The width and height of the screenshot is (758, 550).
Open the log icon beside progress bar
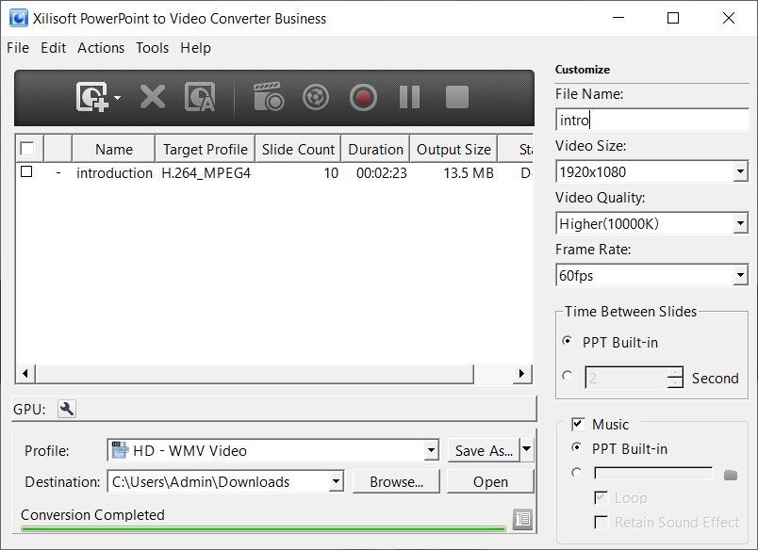point(522,519)
